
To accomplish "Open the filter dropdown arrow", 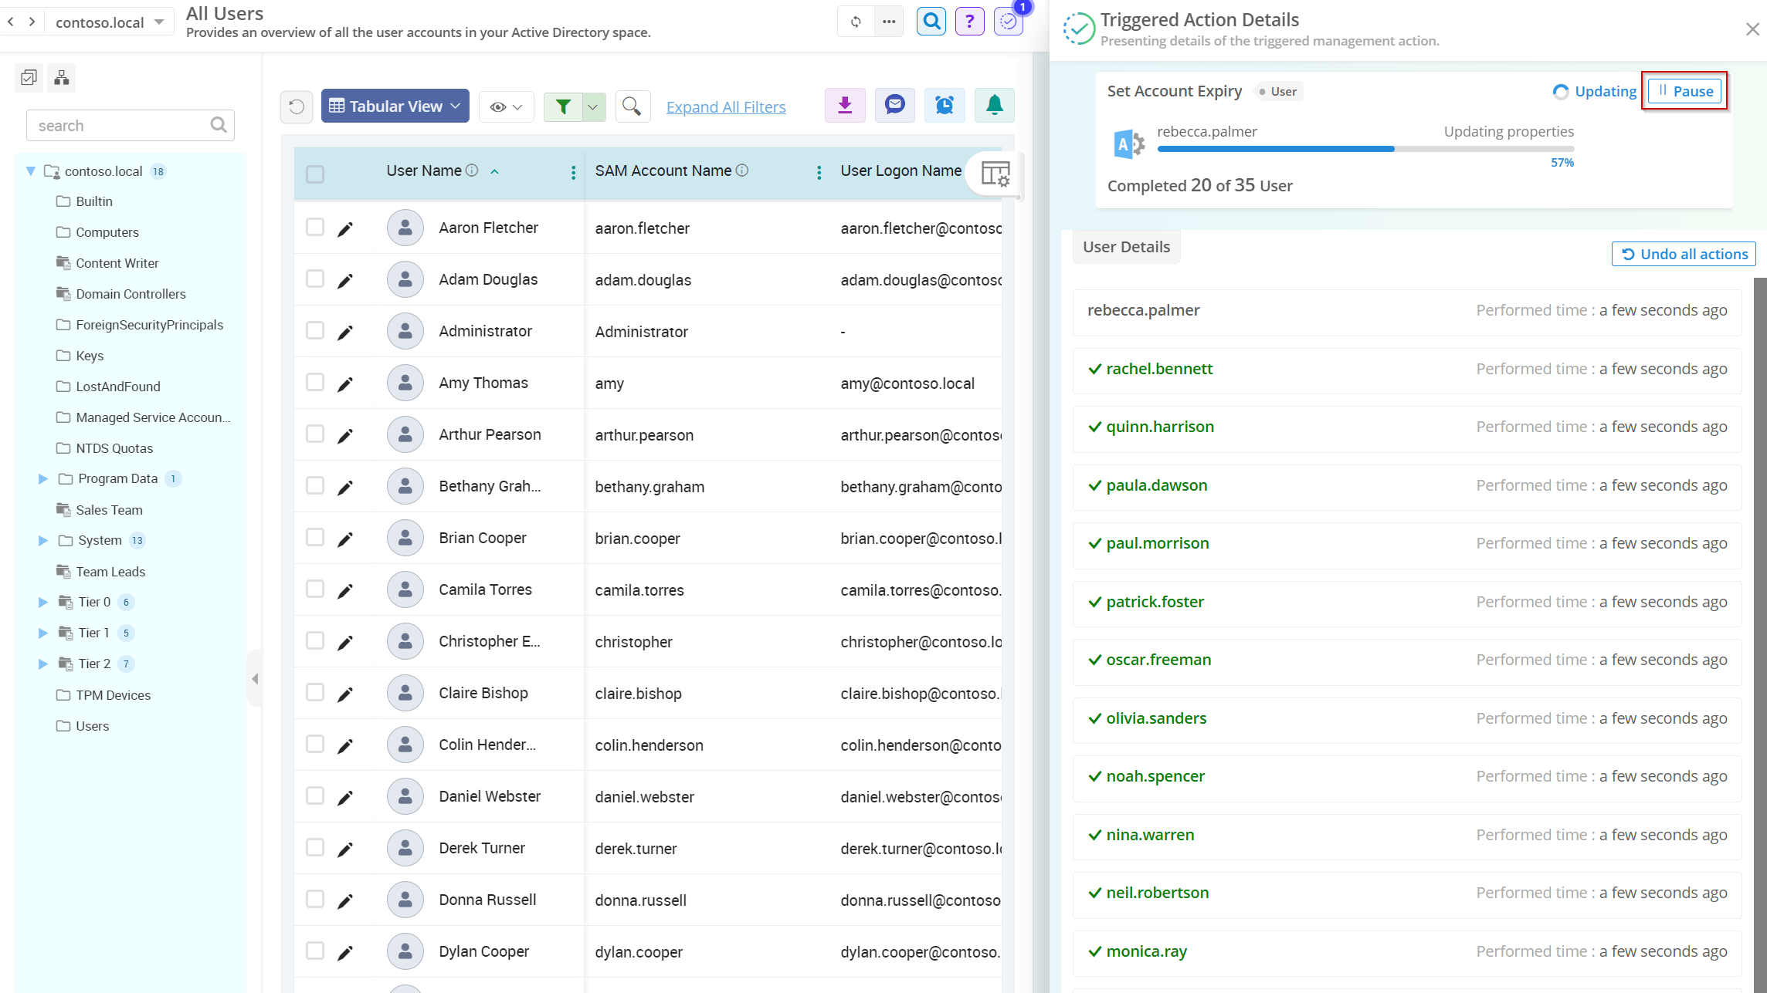I will pyautogui.click(x=593, y=106).
